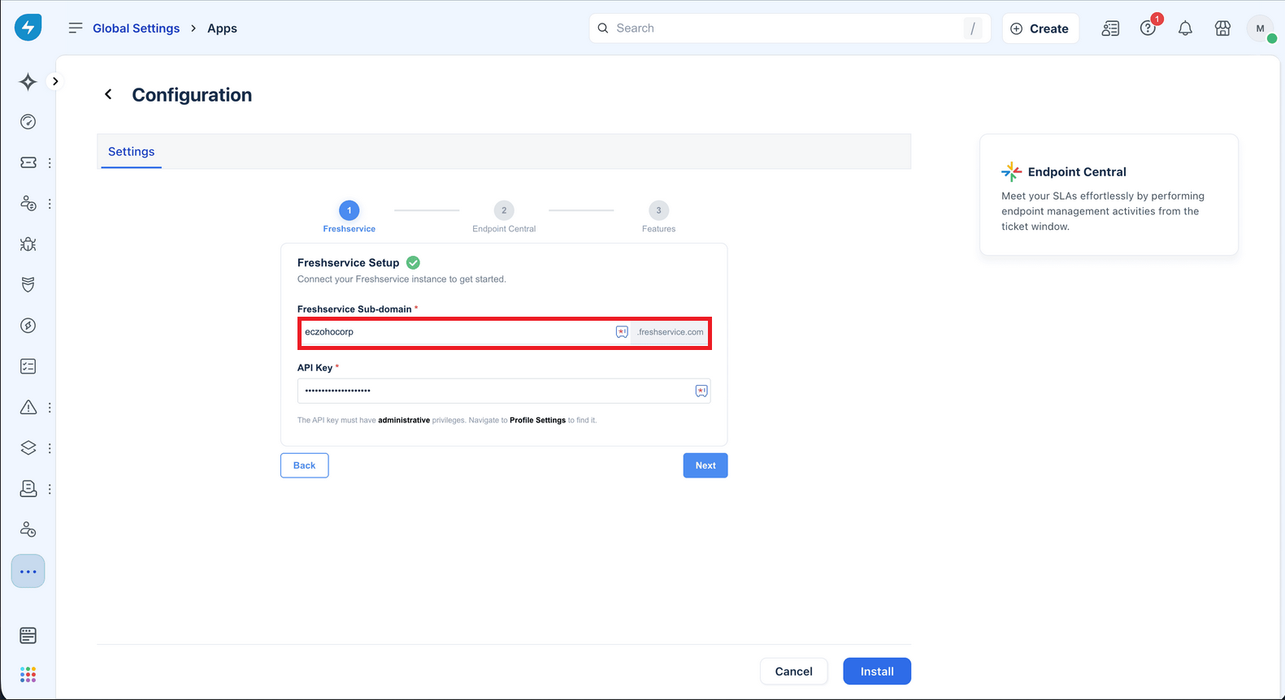Screen dimensions: 1285x700
Task: Click the Next button
Action: pyautogui.click(x=705, y=465)
